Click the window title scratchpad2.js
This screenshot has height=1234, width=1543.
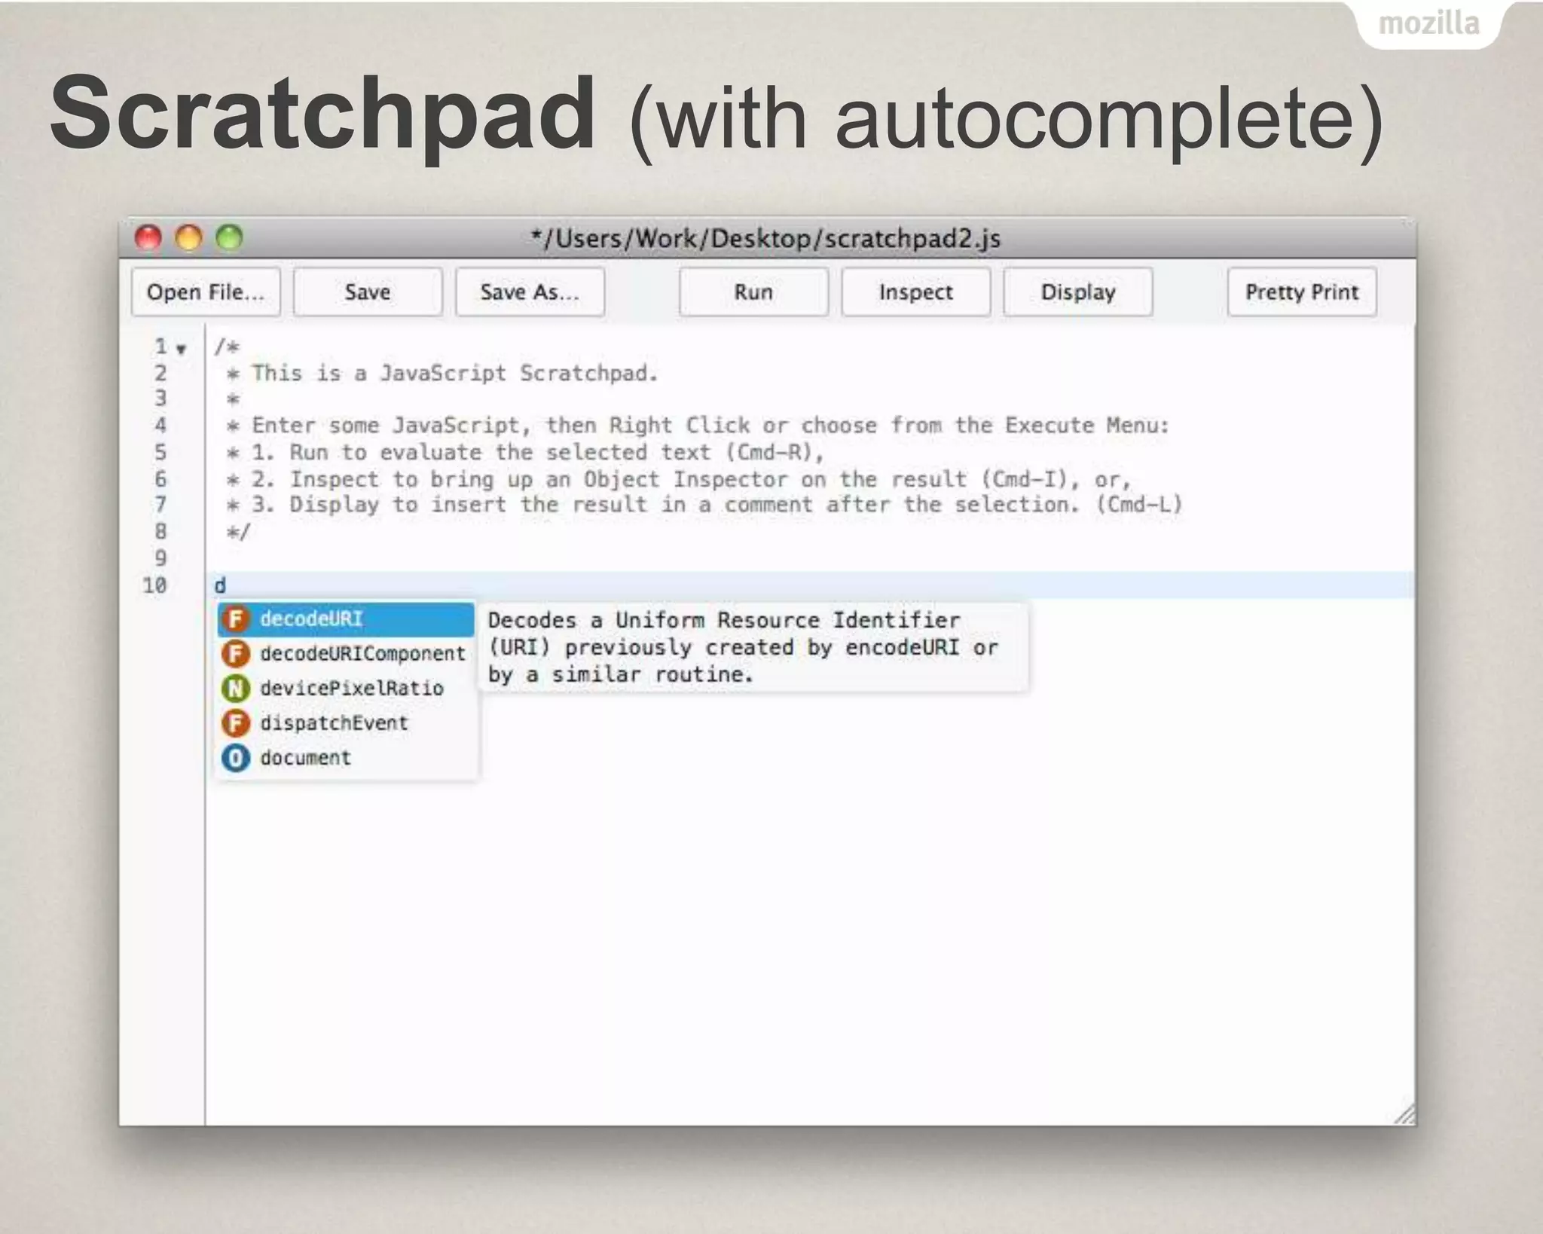tap(765, 239)
